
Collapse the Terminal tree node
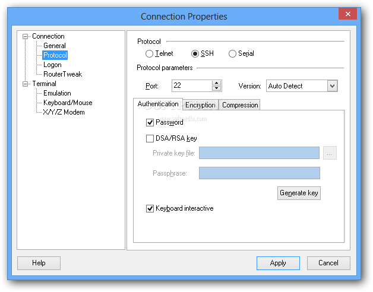(x=25, y=84)
